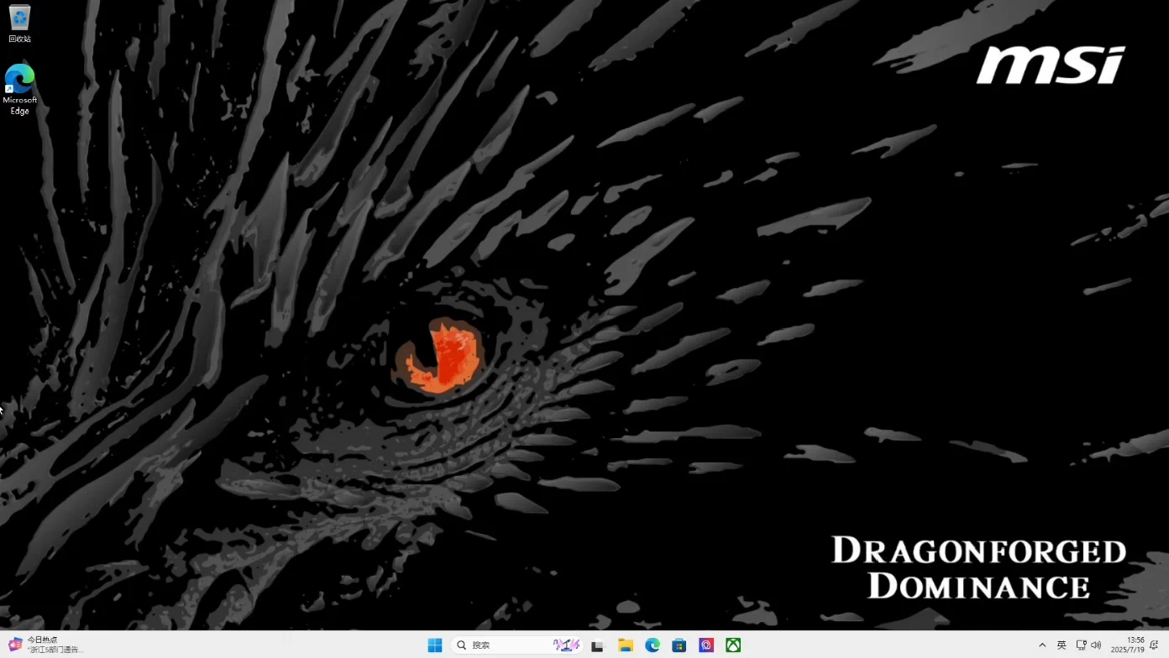Toggle the 英 input method indicator
The image size is (1169, 658).
click(x=1062, y=645)
